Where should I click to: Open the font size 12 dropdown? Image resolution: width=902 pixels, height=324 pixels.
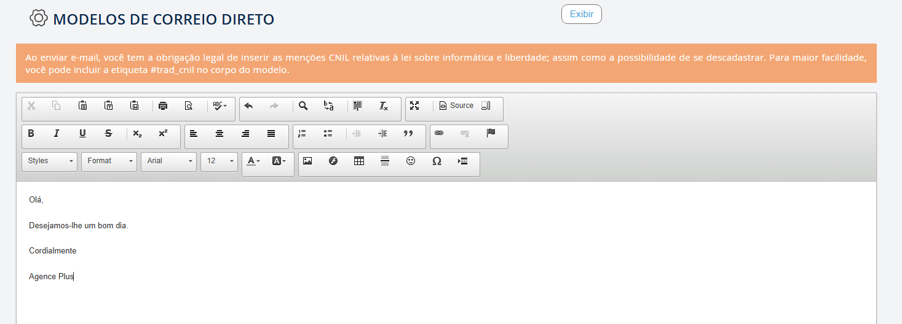(x=219, y=161)
